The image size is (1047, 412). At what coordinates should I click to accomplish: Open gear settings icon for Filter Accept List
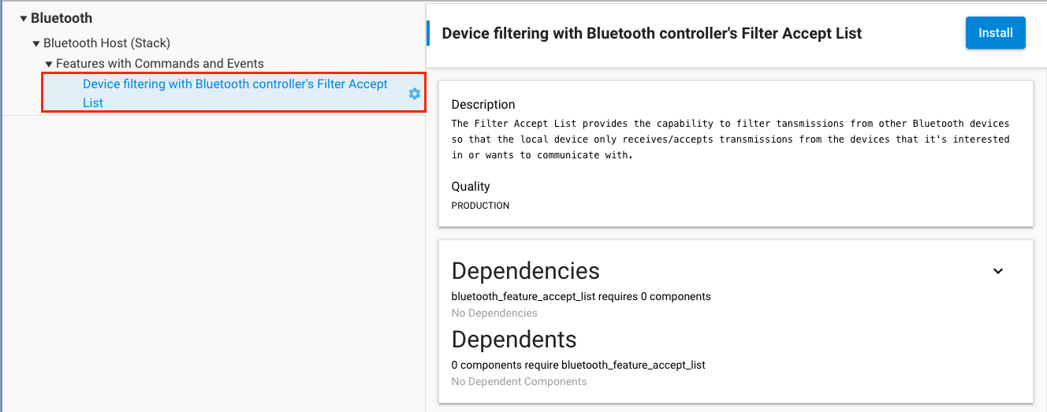coord(415,94)
